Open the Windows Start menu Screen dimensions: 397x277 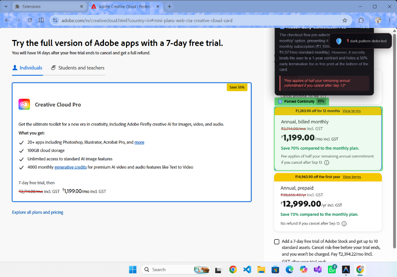(133, 270)
